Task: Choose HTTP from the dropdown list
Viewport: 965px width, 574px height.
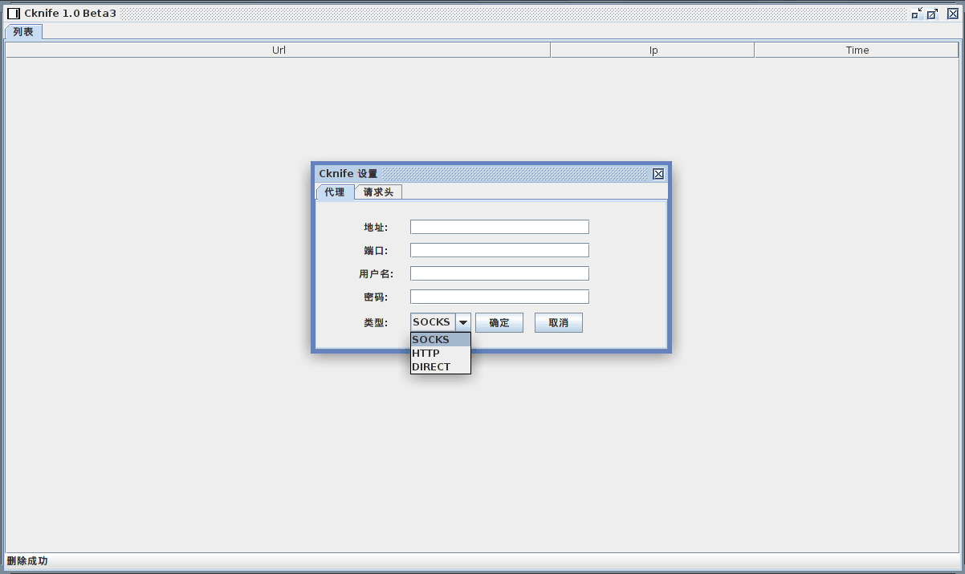Action: pos(441,354)
